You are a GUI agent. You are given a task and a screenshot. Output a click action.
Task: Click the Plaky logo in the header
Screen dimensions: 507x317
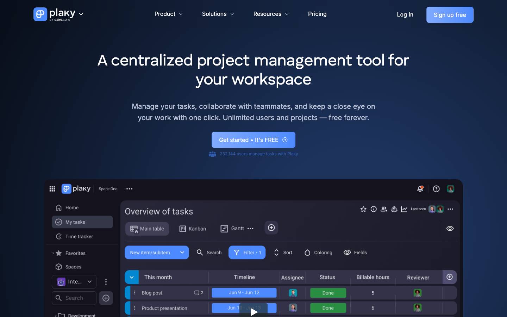pos(55,14)
